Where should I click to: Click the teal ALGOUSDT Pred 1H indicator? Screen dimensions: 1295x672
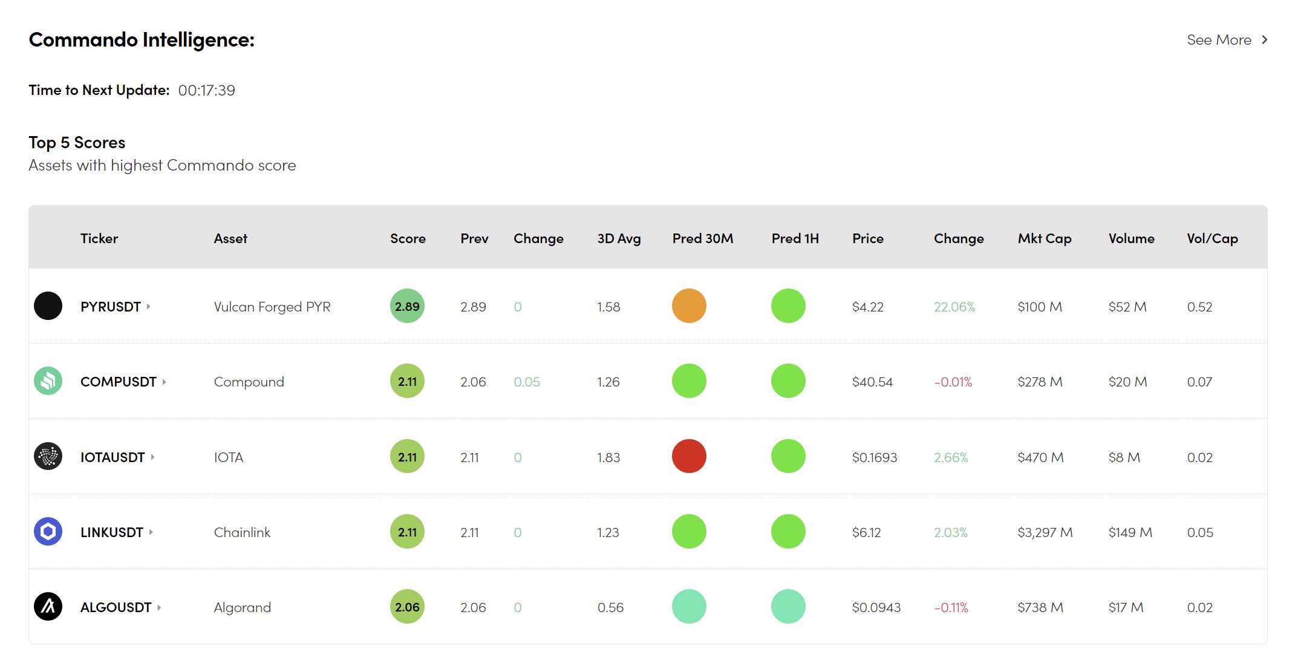click(x=788, y=607)
